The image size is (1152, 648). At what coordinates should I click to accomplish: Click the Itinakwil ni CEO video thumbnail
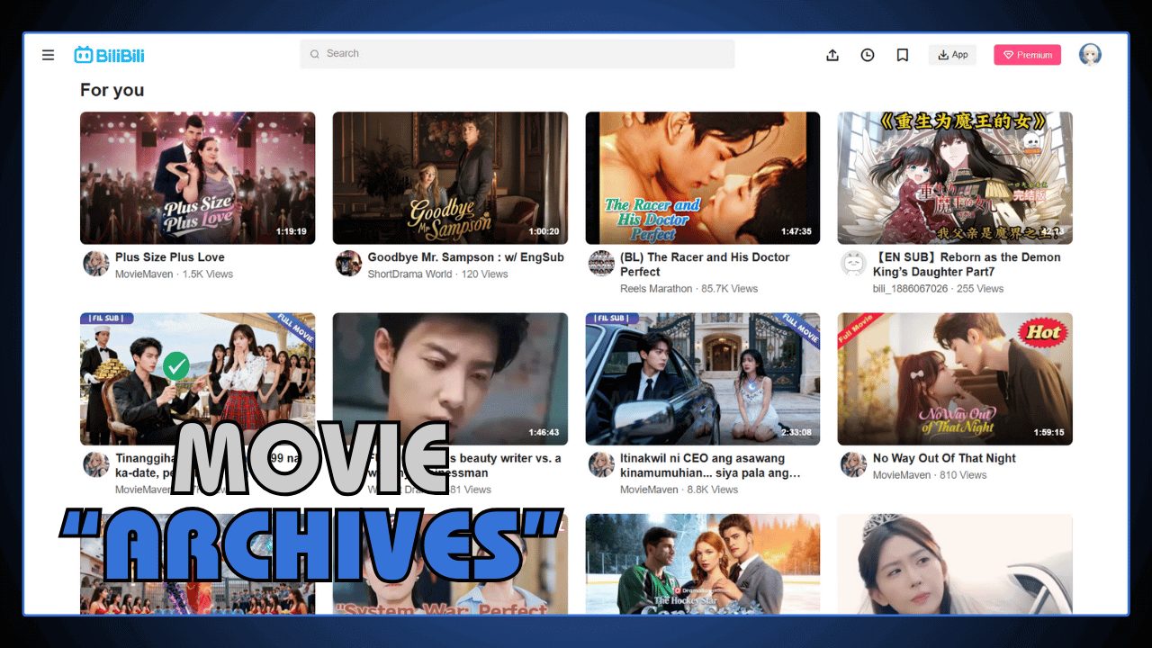pos(702,378)
